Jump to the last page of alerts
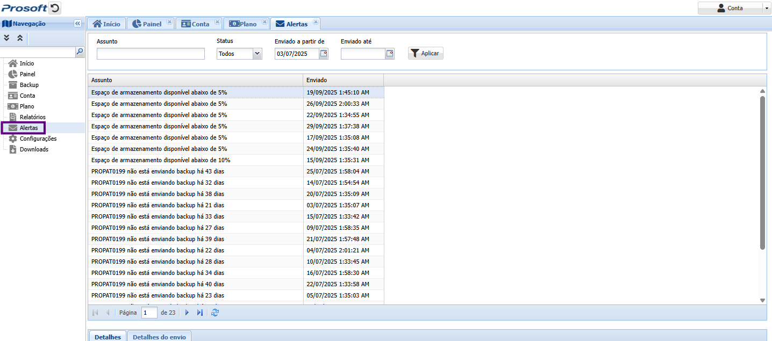 pos(199,313)
